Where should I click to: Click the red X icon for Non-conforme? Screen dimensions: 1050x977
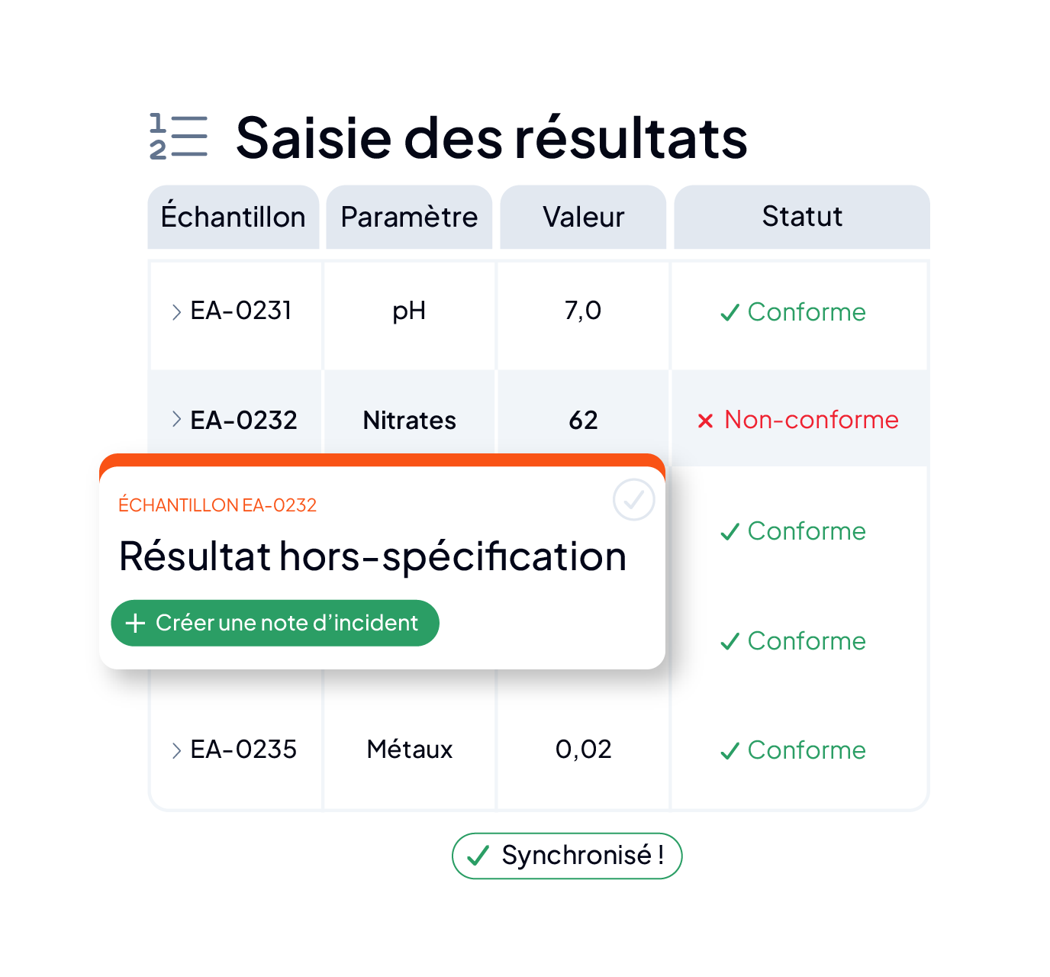[706, 421]
